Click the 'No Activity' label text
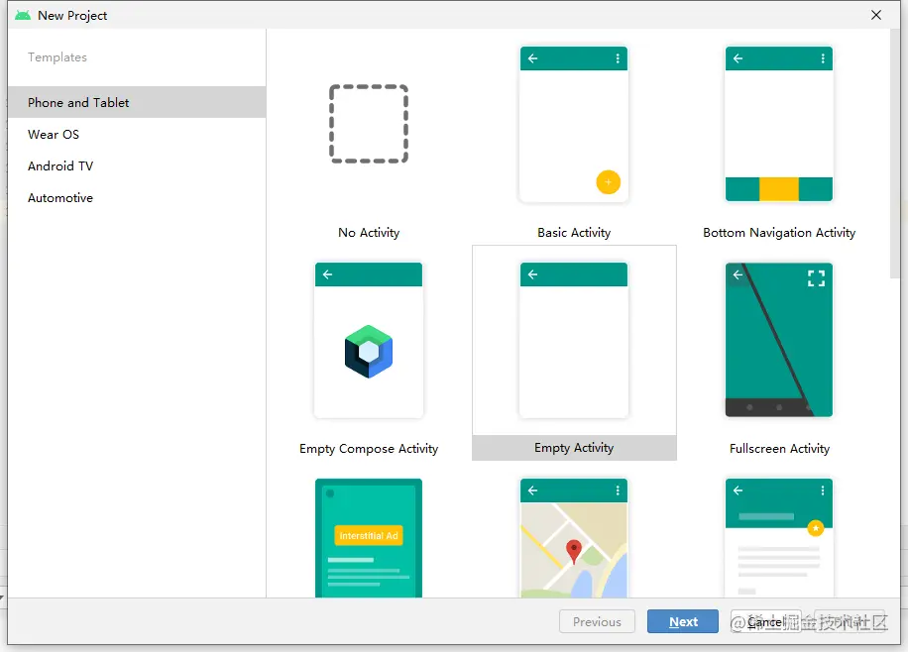This screenshot has height=652, width=908. pyautogui.click(x=369, y=233)
